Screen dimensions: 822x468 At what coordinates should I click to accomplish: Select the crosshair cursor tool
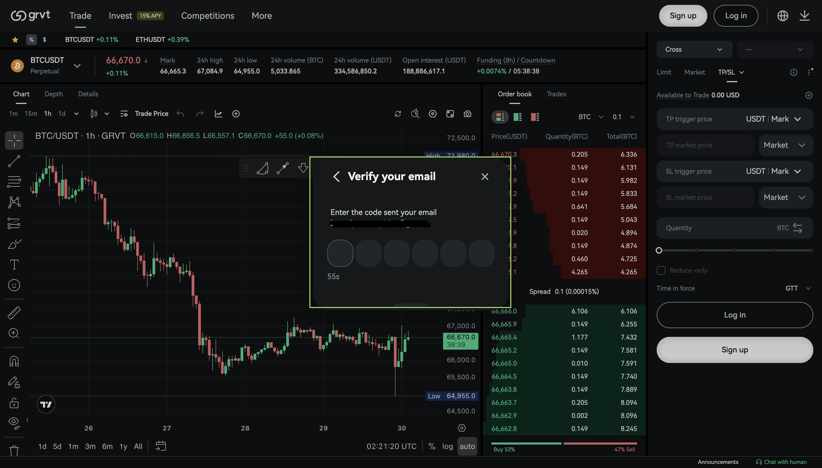14,140
